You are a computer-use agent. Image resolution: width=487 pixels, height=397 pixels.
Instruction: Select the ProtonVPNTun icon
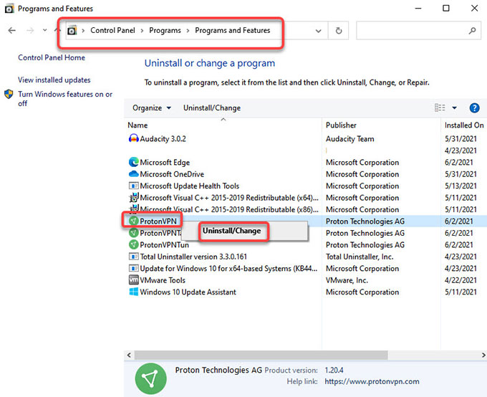point(133,244)
